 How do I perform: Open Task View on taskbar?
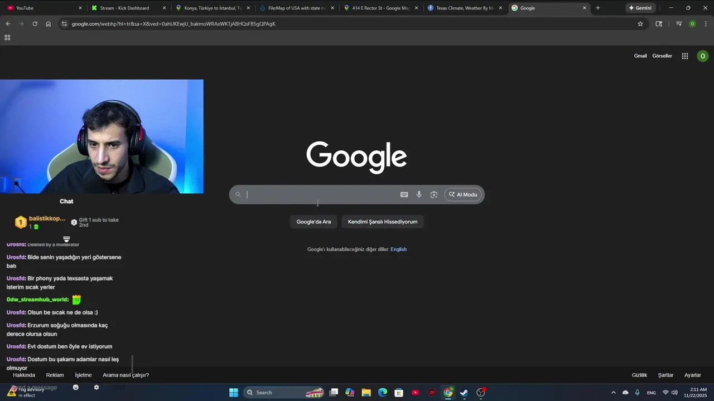[334, 393]
